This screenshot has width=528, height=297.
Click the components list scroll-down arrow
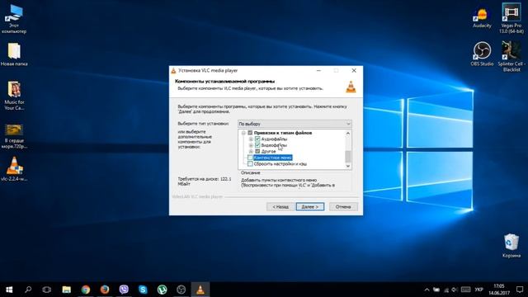click(x=348, y=166)
